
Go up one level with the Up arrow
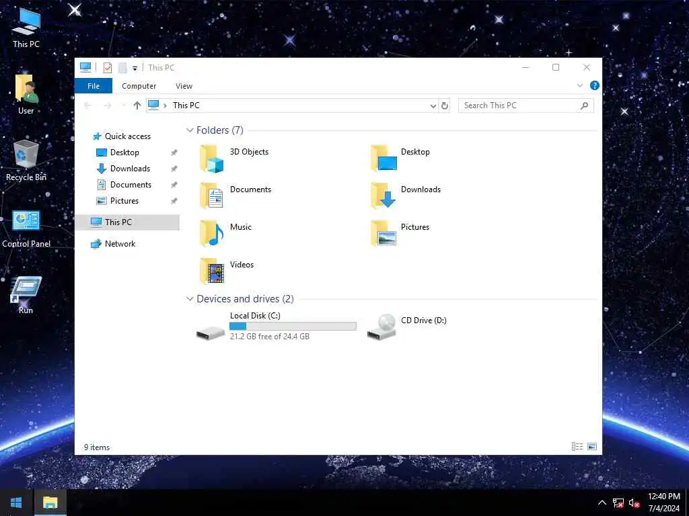point(137,105)
